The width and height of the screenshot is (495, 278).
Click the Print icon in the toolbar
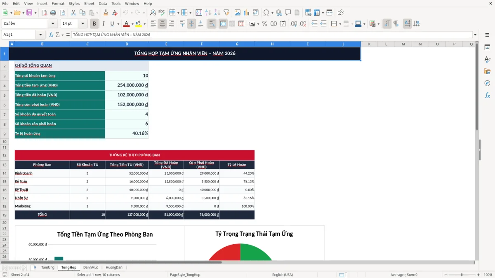click(x=53, y=13)
